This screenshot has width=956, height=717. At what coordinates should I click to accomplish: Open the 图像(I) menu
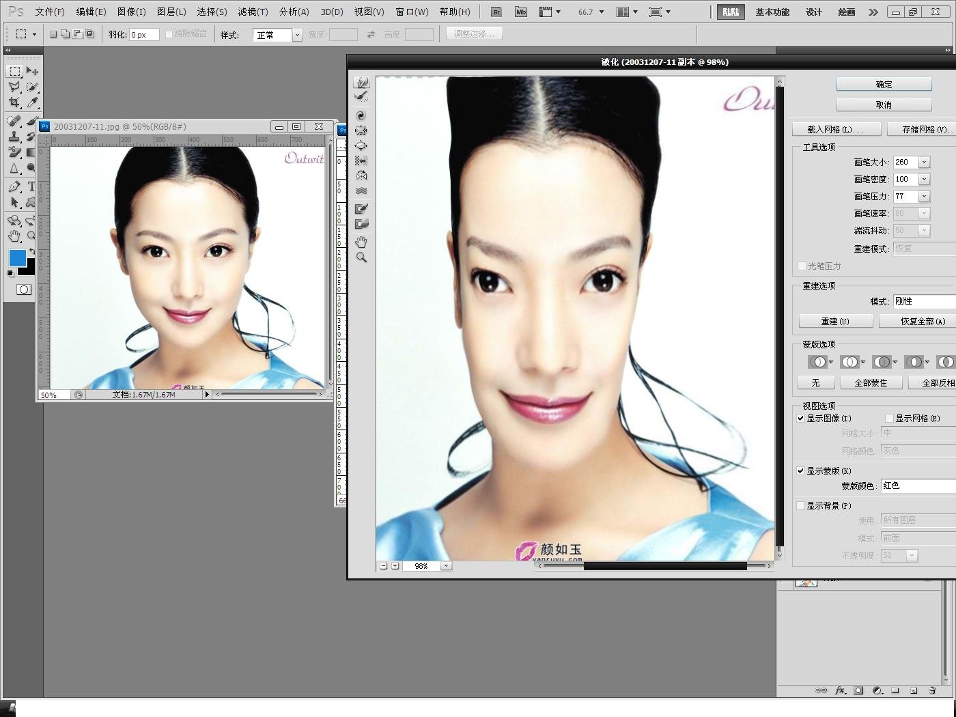[131, 12]
